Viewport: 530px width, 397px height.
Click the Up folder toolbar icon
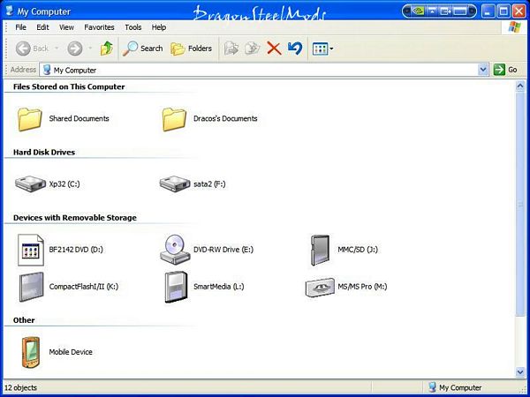point(106,49)
